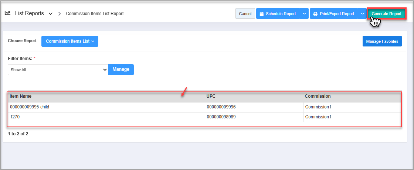Screen dimensions: 414x170
Task: Click the List Reports chart icon
Action: click(x=7, y=13)
